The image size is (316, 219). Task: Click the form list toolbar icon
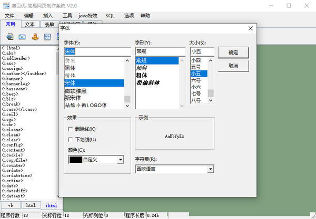point(48,36)
